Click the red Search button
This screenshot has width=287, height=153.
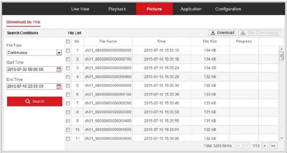35,101
